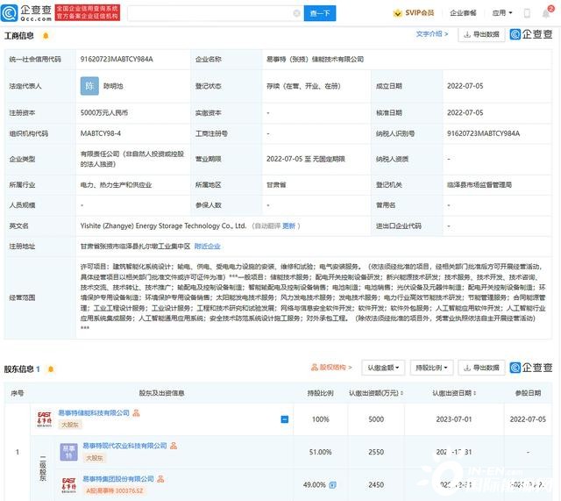This screenshot has height=501, width=561.
Task: Click 导出数据 in the 工商信息 section
Action: [x=481, y=34]
